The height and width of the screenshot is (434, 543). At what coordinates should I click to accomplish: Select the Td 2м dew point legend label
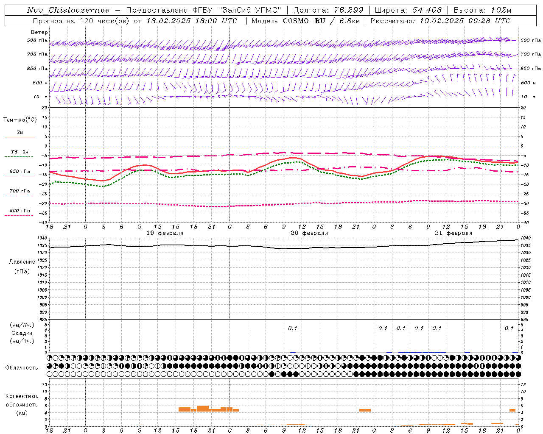[20, 152]
